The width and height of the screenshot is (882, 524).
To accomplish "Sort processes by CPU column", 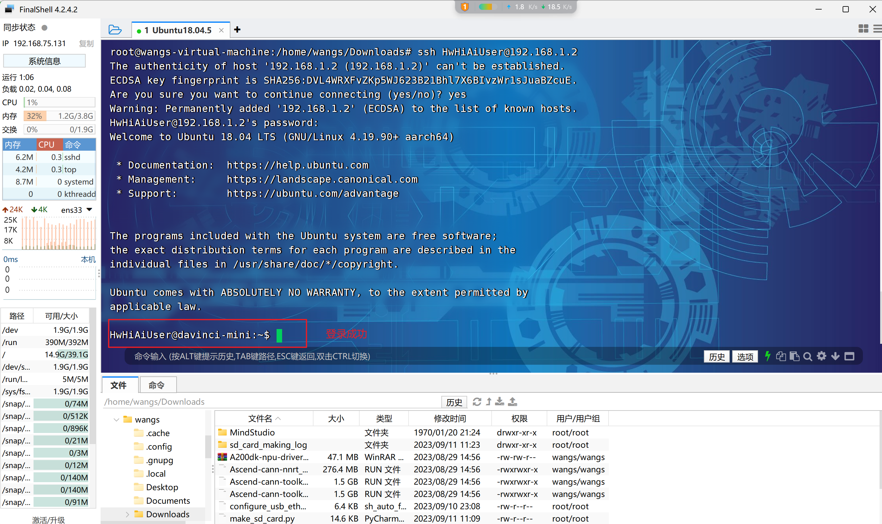I will click(x=49, y=145).
